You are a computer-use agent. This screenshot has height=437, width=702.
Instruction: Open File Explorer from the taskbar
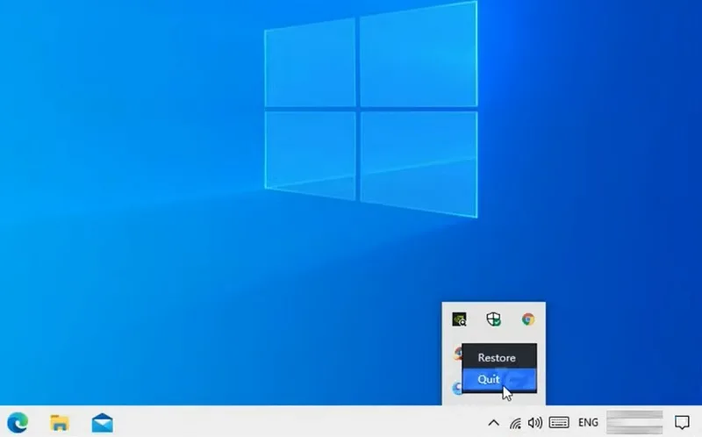point(59,423)
